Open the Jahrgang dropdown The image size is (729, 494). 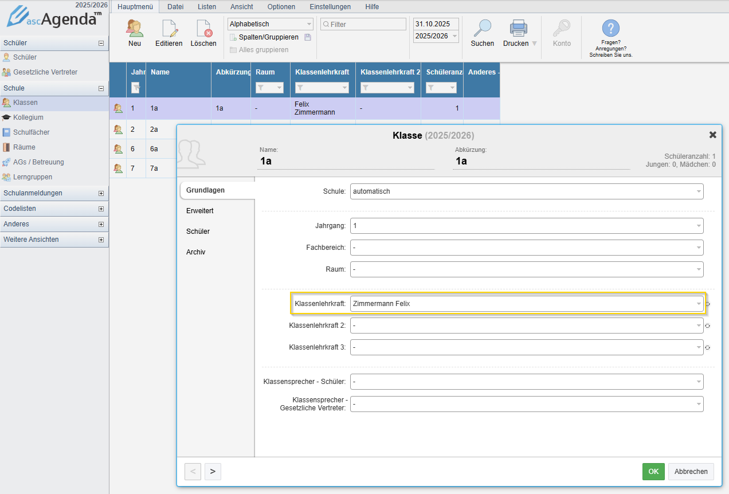[527, 226]
